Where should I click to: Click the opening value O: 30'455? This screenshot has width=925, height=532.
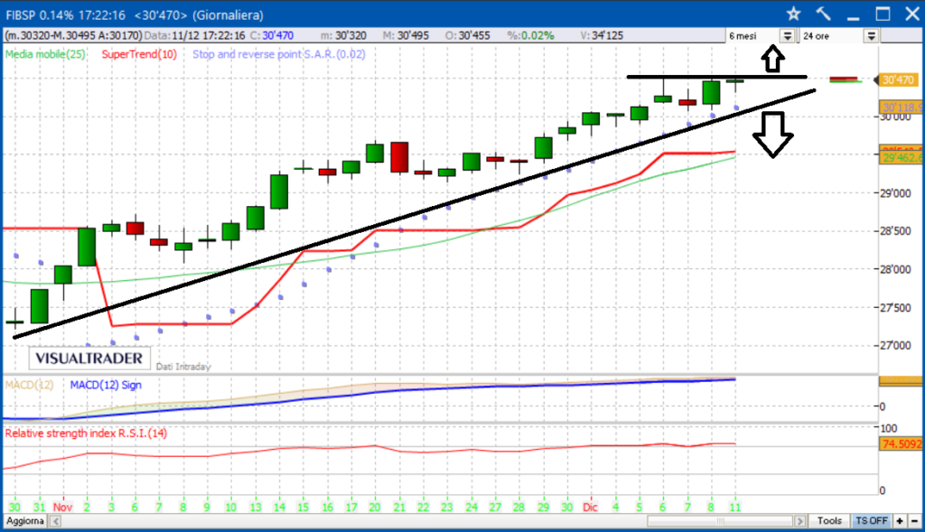468,35
